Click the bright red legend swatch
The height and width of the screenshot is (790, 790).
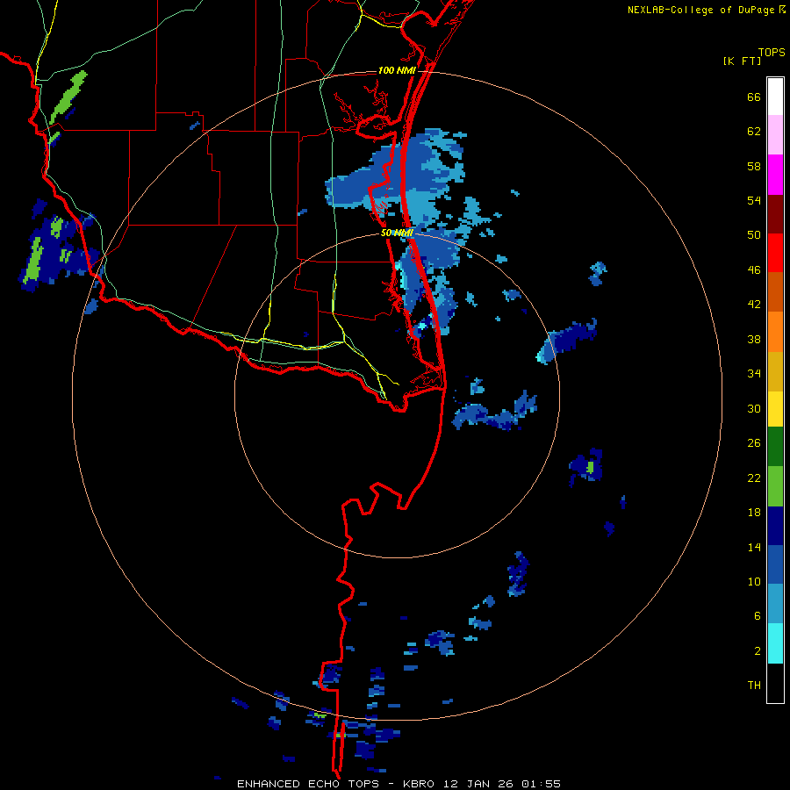pos(775,253)
